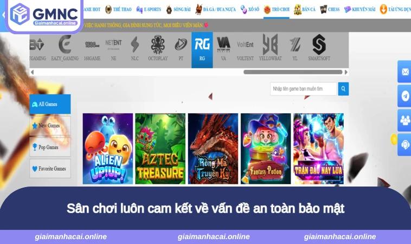
Task: Open the Alien Up!Up! game
Action: tap(108, 149)
